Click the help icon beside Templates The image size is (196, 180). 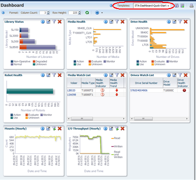tap(111, 6)
